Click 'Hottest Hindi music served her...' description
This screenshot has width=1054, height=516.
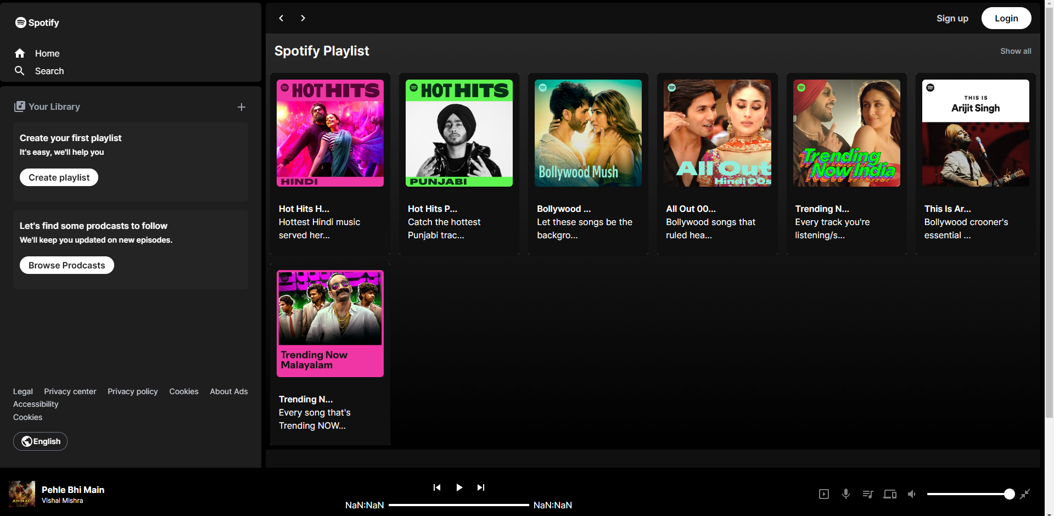(x=319, y=228)
